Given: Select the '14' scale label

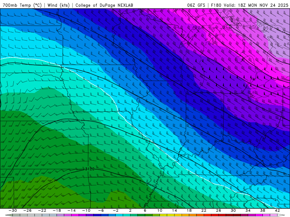Looking at the screenshot, I should [174, 210].
